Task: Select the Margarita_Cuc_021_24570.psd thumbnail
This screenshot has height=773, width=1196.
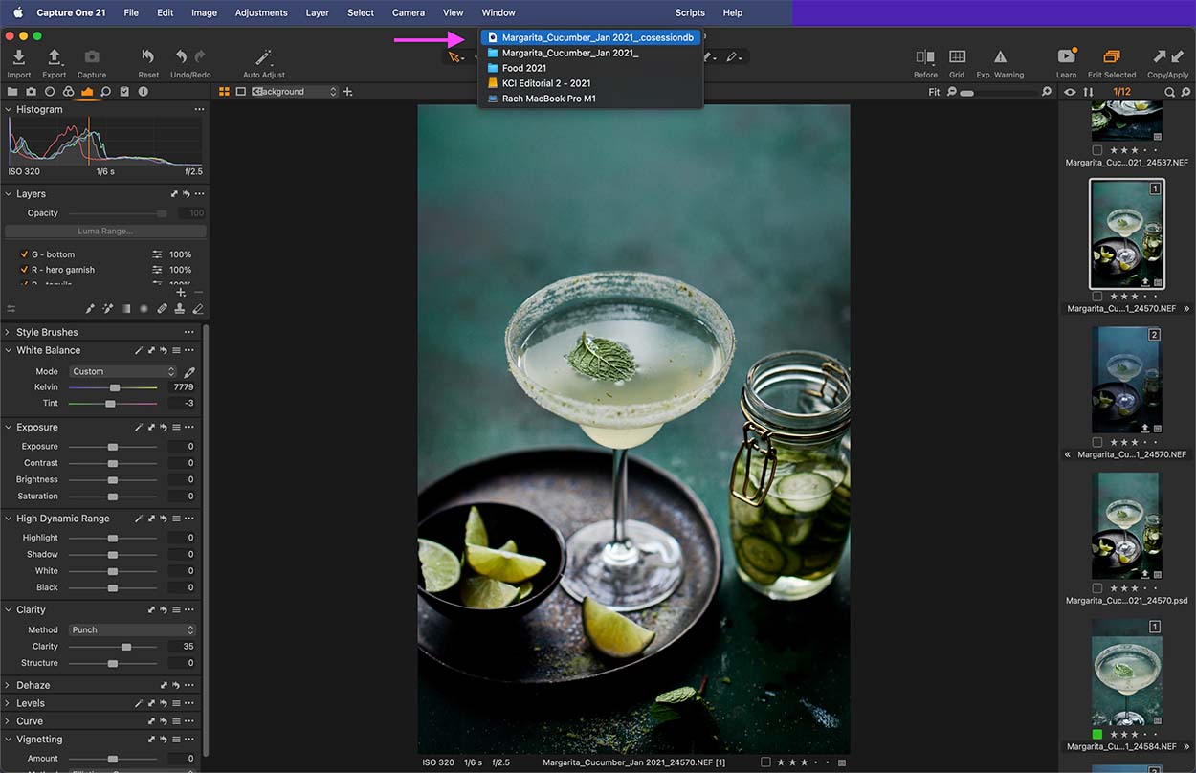Action: click(x=1127, y=525)
